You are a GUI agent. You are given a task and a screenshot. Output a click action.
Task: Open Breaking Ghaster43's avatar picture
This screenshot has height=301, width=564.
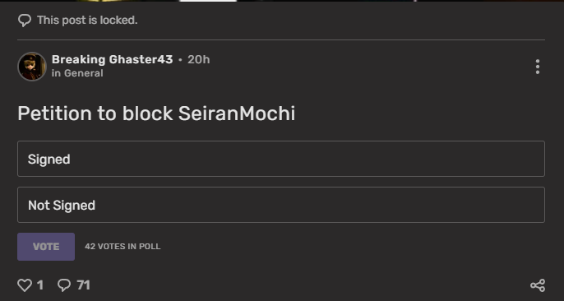32,67
